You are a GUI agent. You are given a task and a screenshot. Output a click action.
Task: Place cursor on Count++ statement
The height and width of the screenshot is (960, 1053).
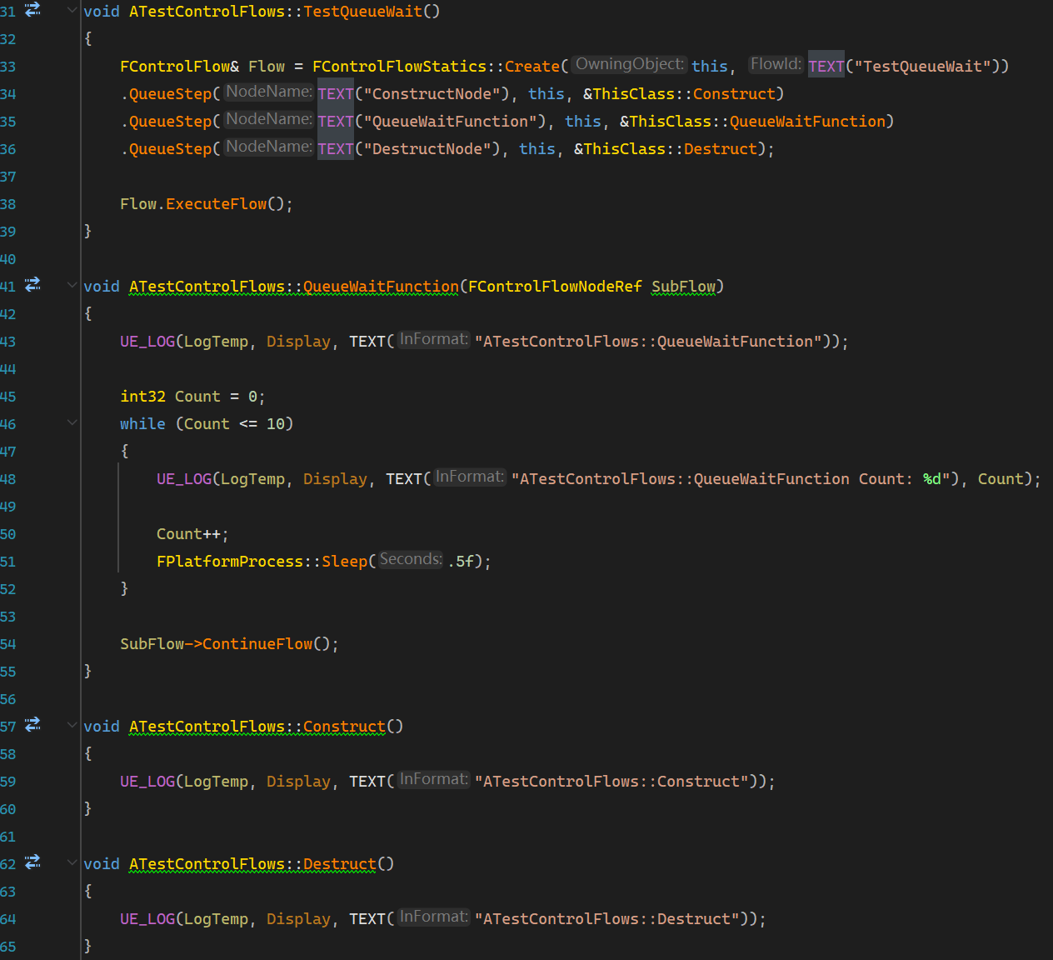coord(192,534)
